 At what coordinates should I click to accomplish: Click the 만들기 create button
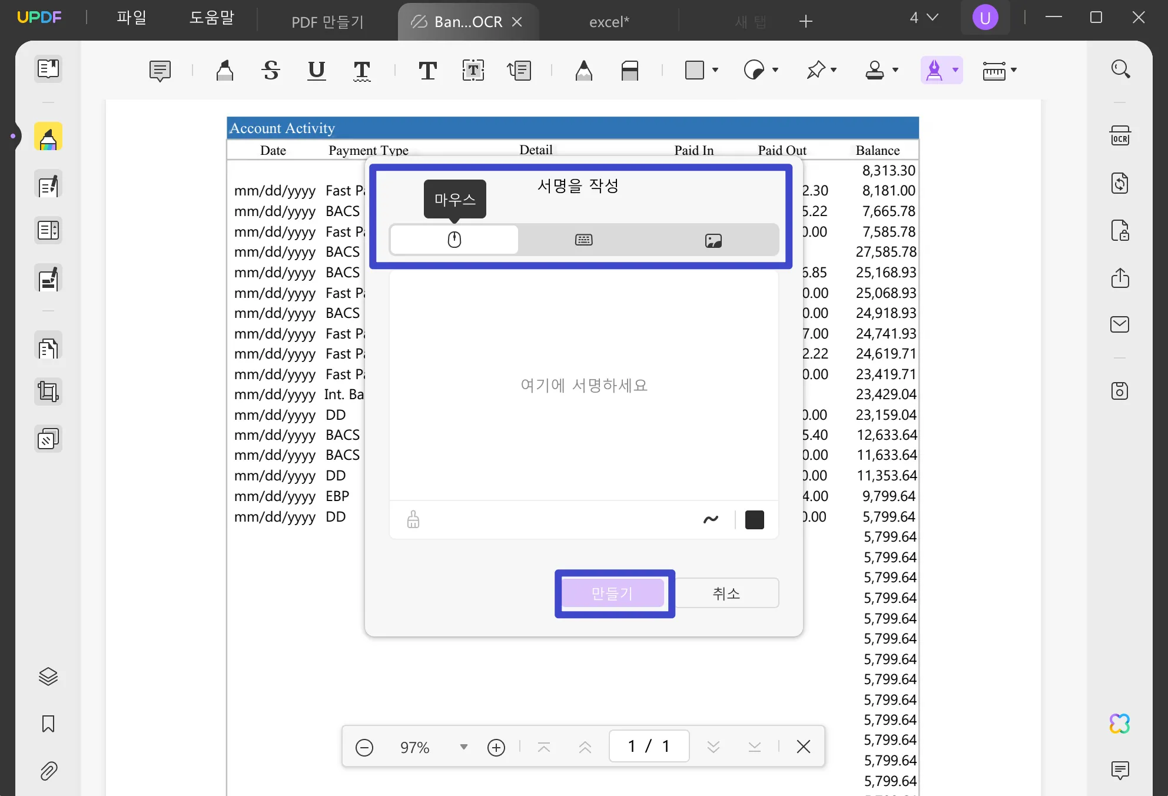tap(613, 593)
